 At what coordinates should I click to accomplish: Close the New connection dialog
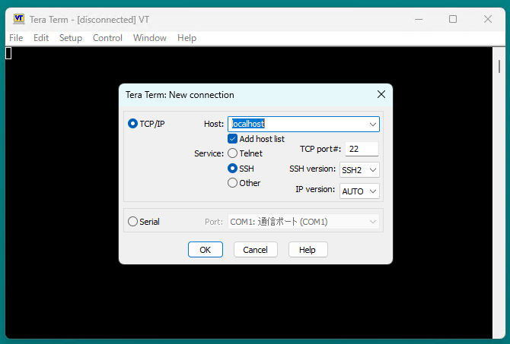click(x=381, y=94)
